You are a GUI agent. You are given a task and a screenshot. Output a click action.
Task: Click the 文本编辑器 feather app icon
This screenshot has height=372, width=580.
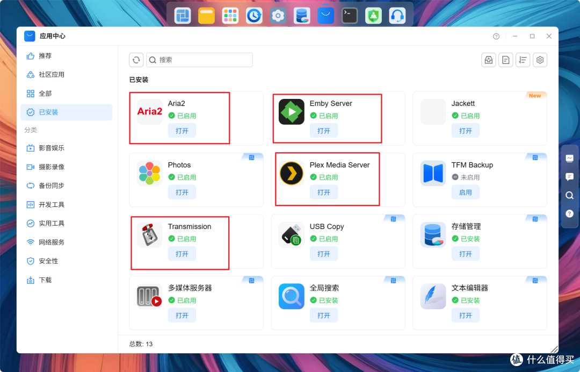(x=433, y=296)
